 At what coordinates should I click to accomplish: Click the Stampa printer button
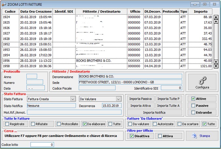pyautogui.click(x=202, y=136)
